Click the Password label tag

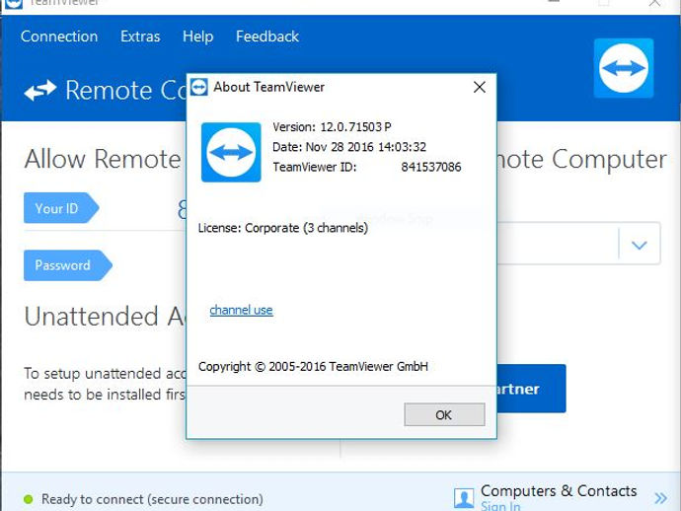68,265
